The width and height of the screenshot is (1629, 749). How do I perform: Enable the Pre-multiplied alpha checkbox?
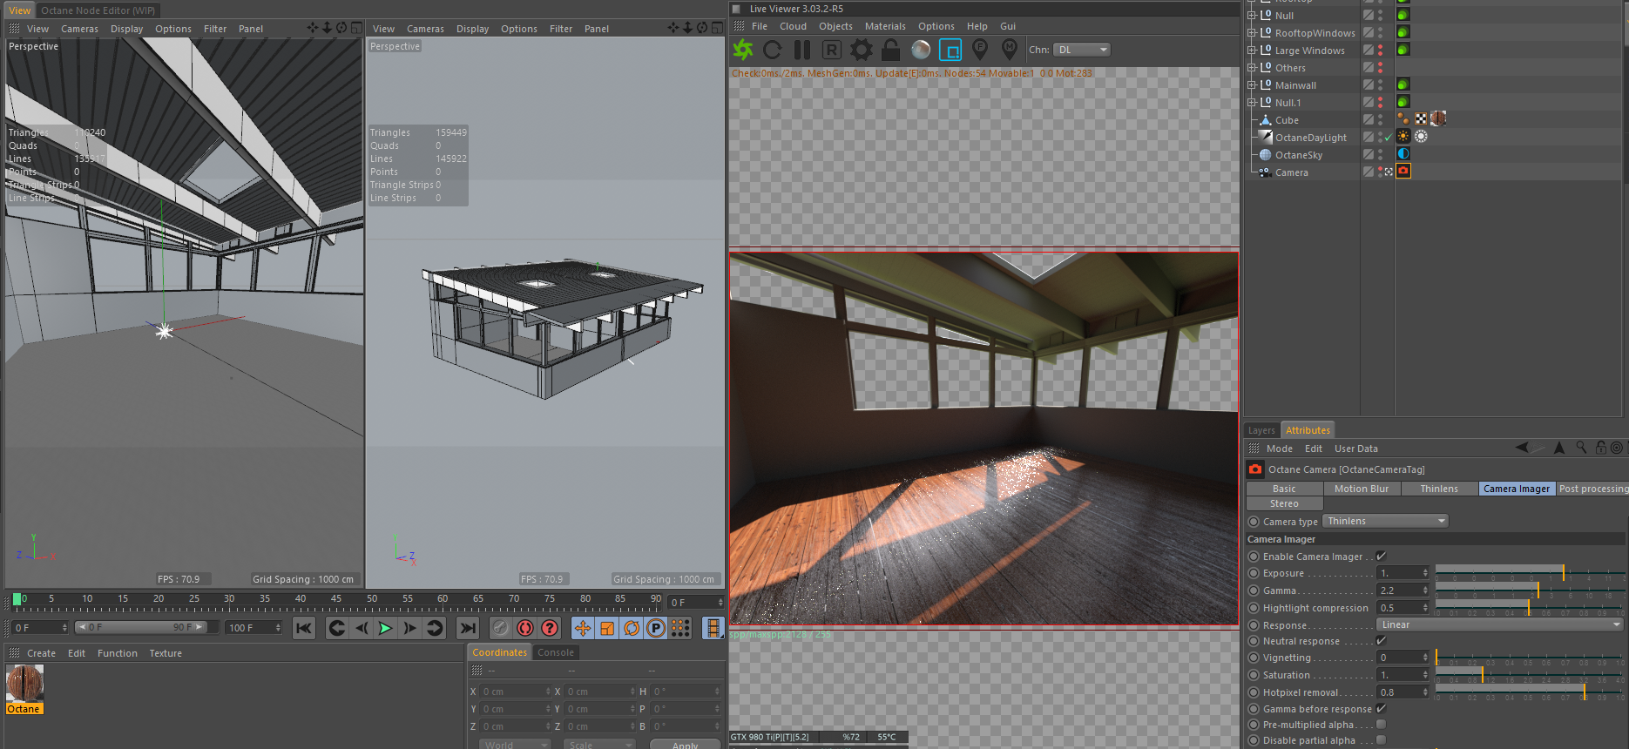[1381, 725]
